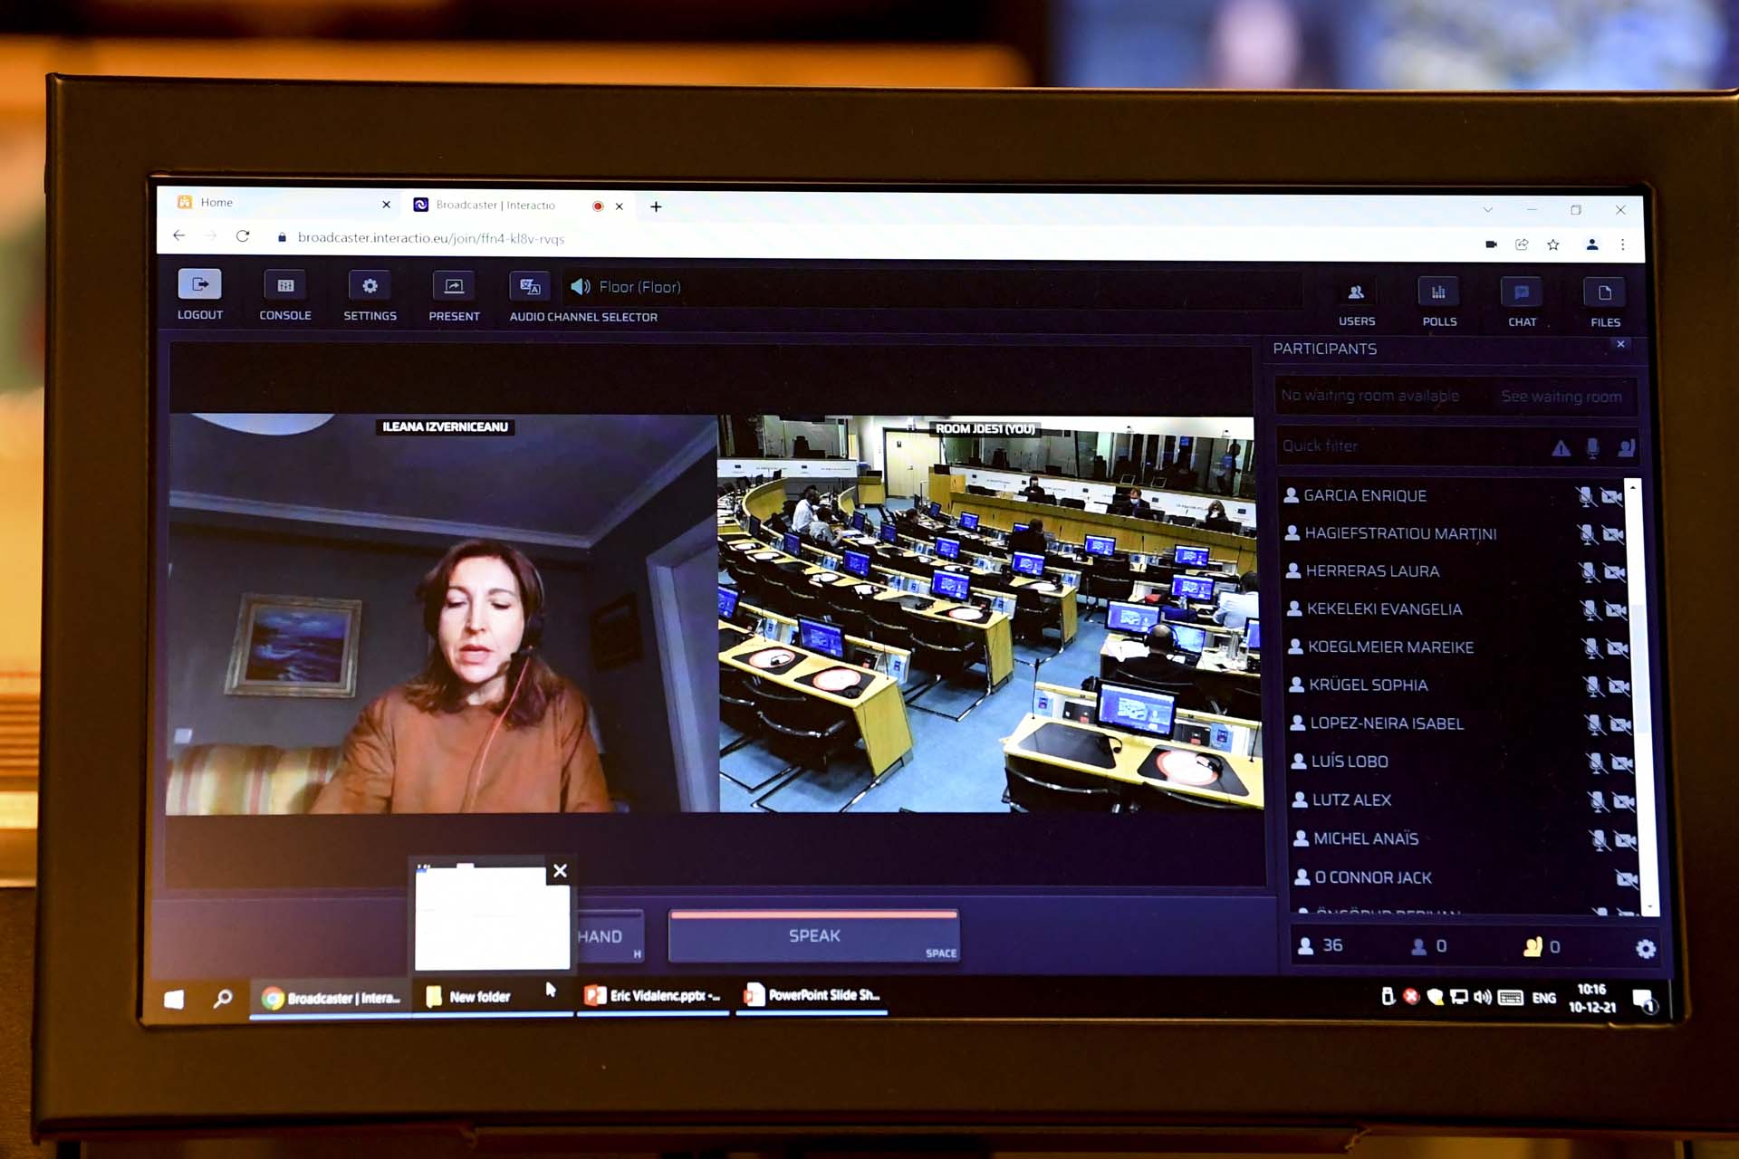Open the Settings gear in toolbar
This screenshot has width=1739, height=1159.
tap(370, 286)
